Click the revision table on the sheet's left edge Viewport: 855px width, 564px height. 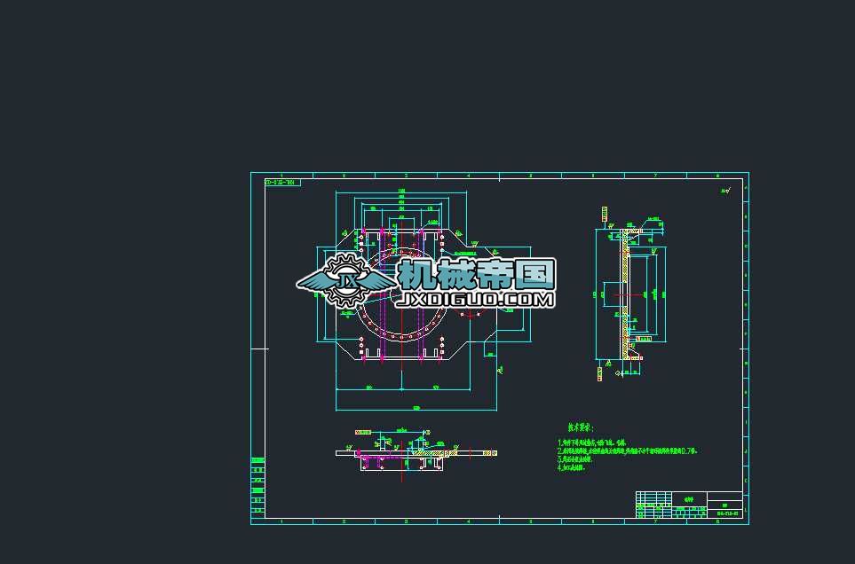tap(257, 487)
